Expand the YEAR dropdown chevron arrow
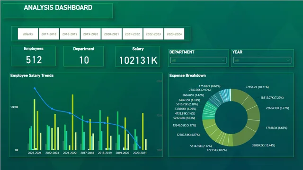The image size is (303, 170). 288,60
